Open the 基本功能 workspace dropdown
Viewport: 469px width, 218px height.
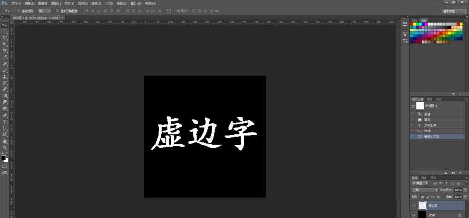pos(454,10)
